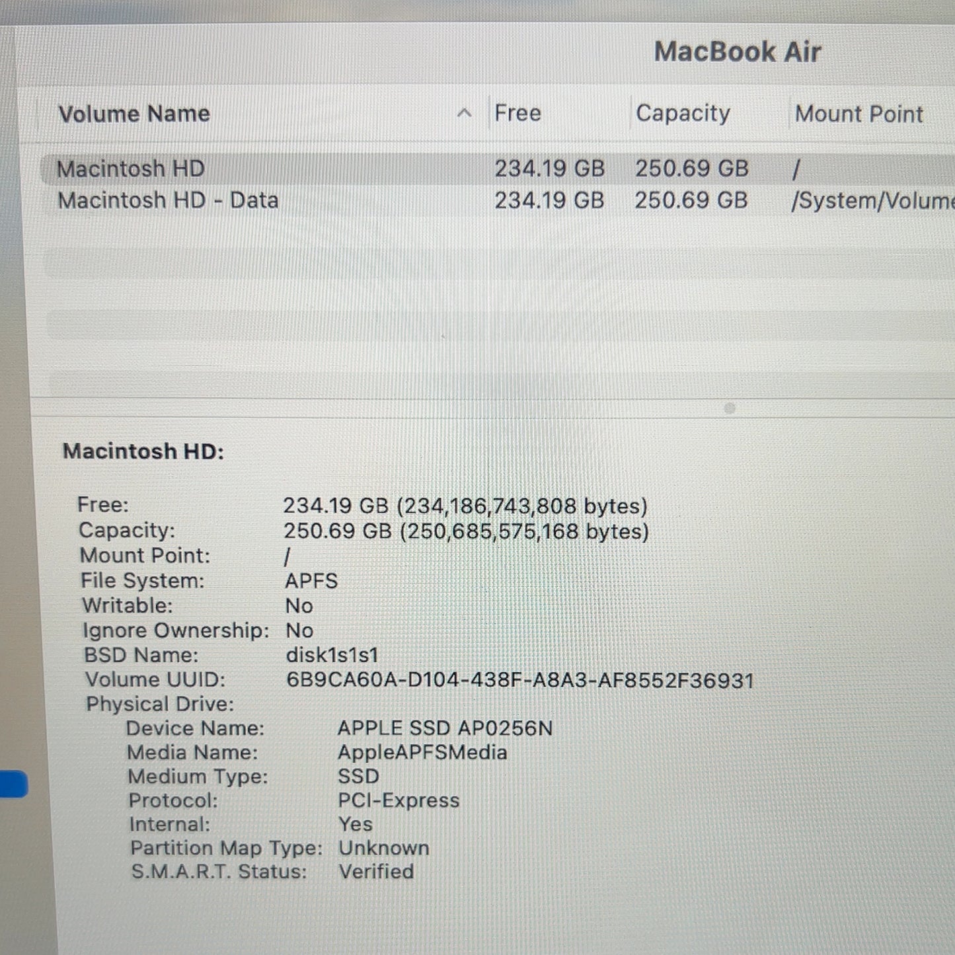
Task: Click the "Yes" value next to Internal
Action: tap(356, 824)
